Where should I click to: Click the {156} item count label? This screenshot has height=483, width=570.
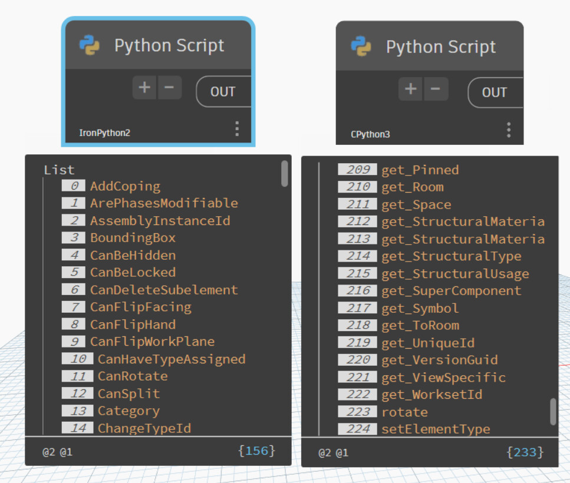pos(256,451)
